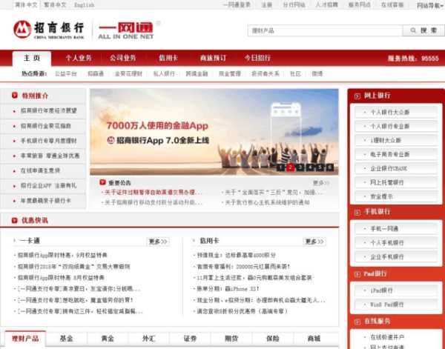The image size is (445, 349).
Task: Click the 更多 button beside 一卡通
Action: click(158, 242)
